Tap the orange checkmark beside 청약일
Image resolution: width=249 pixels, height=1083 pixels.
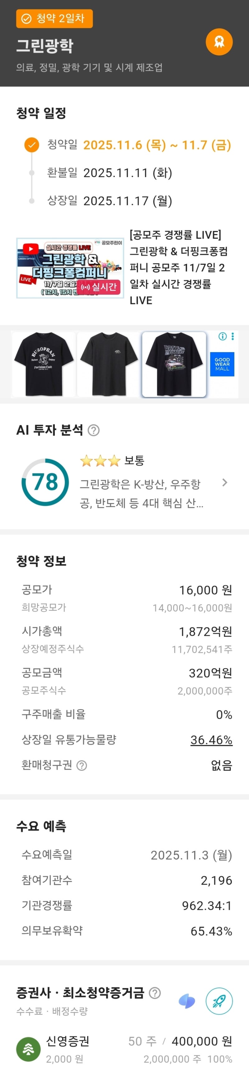[31, 145]
